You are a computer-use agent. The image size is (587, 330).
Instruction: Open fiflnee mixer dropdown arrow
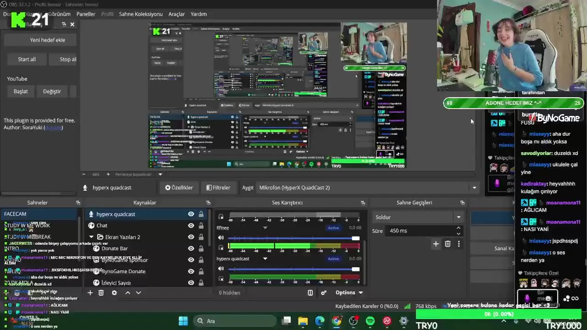point(265,228)
